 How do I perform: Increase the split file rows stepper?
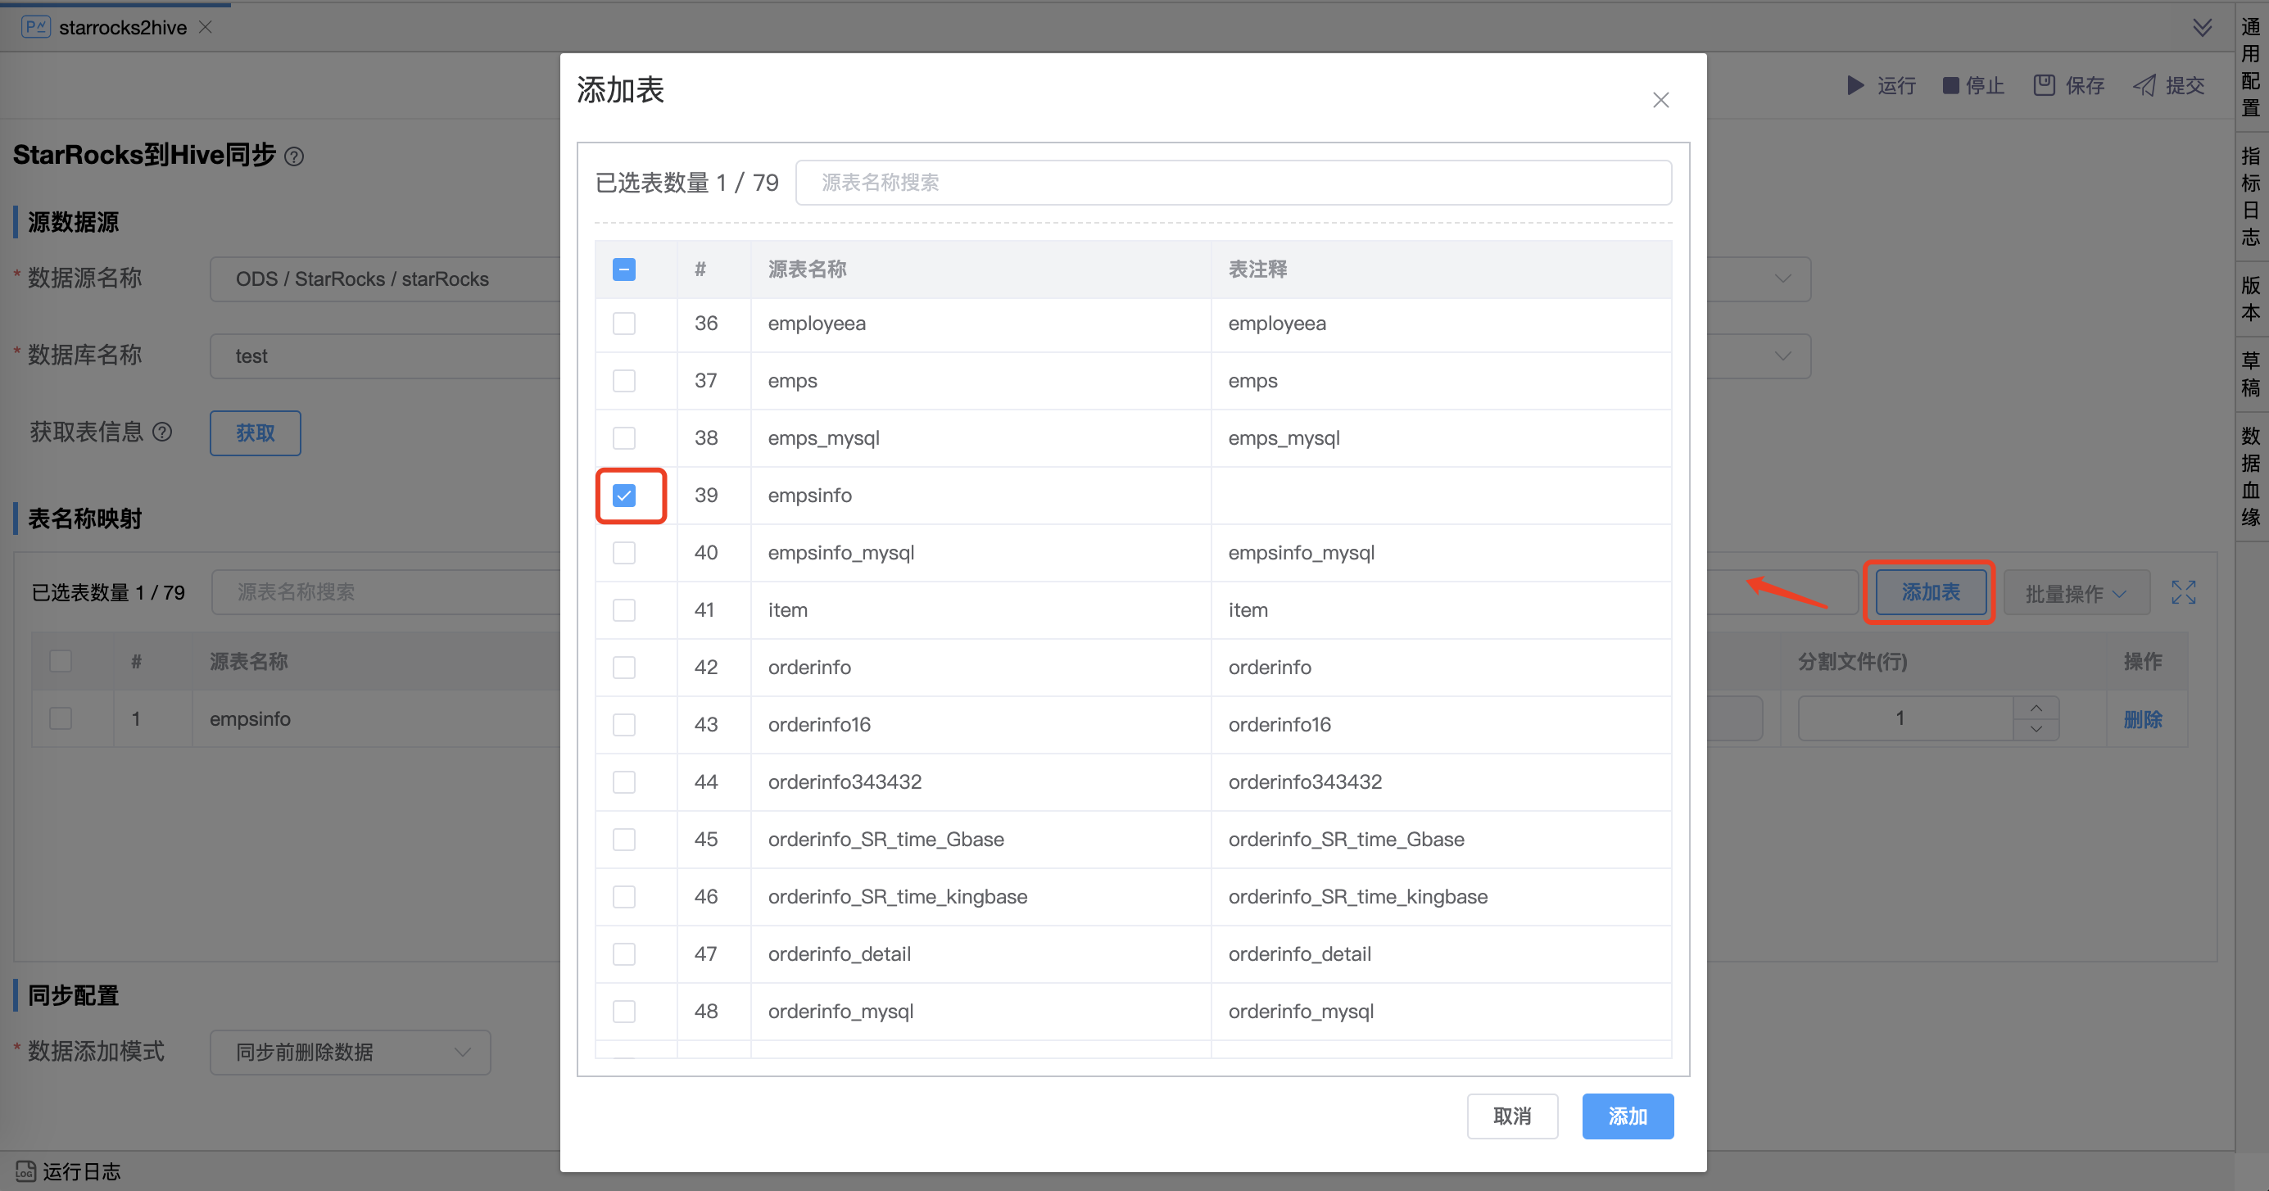[2036, 709]
